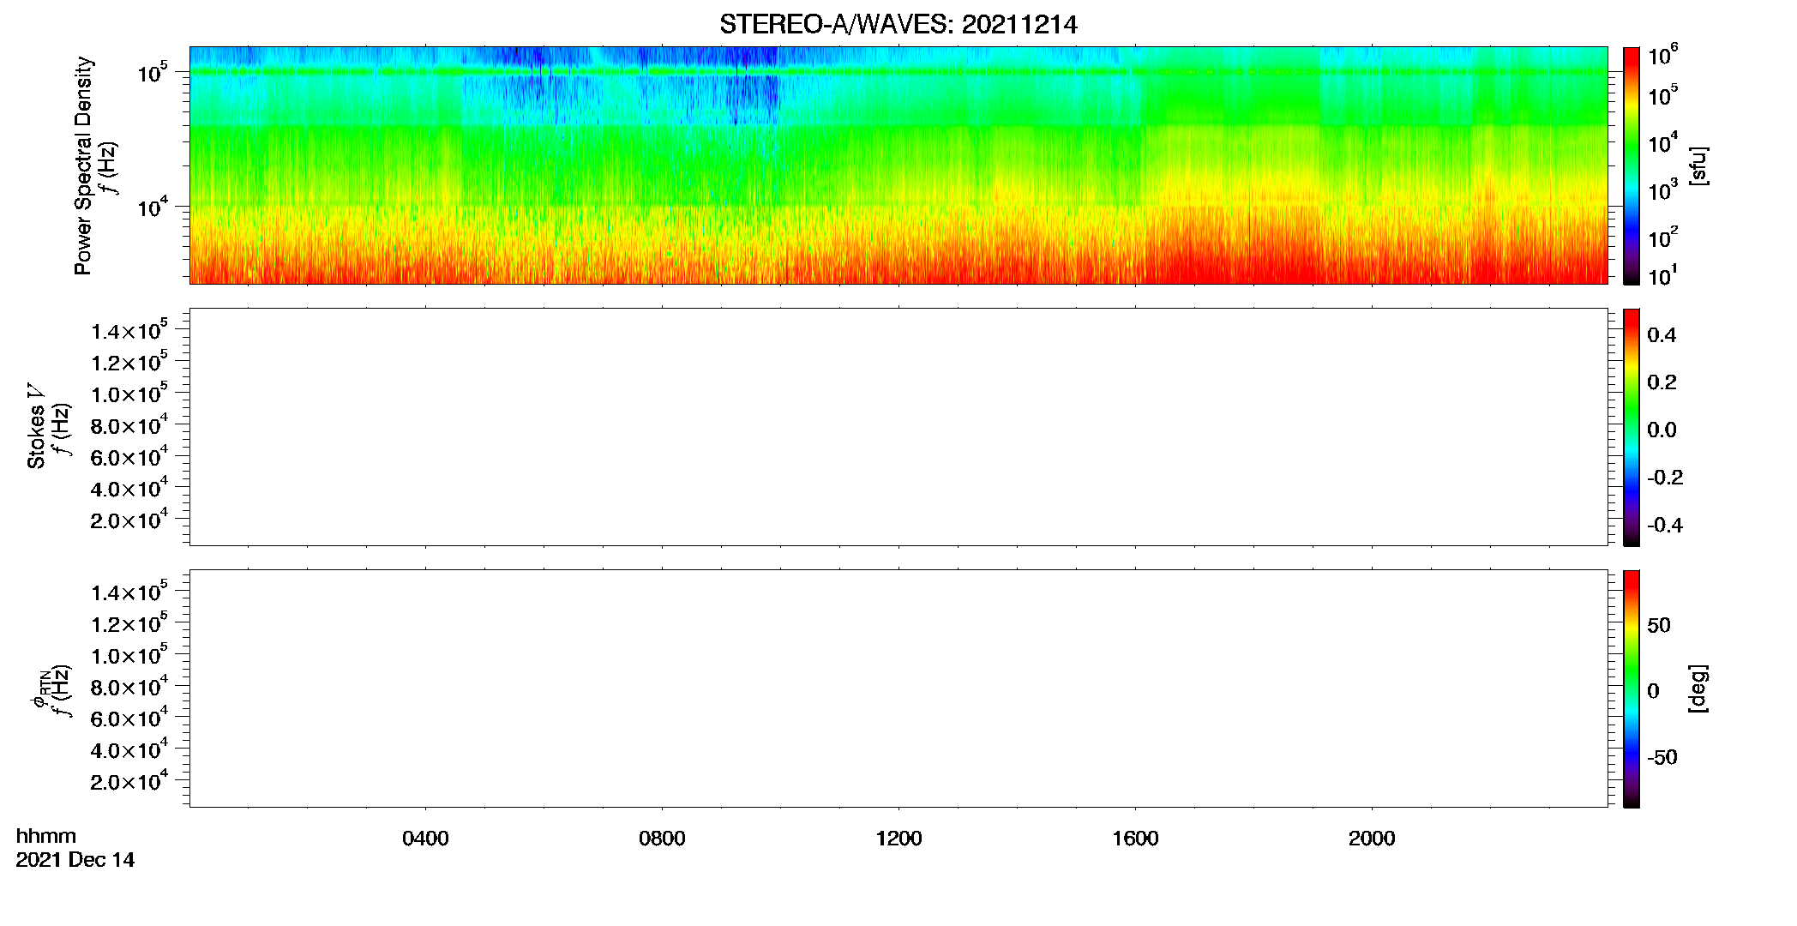Click the empty Stokes V plot panel

point(898,427)
